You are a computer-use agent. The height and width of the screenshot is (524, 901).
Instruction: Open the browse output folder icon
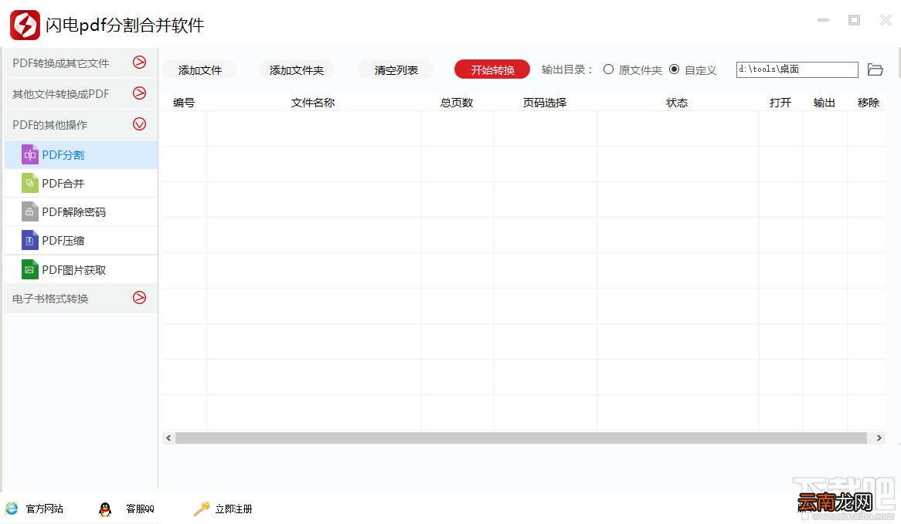pos(875,69)
